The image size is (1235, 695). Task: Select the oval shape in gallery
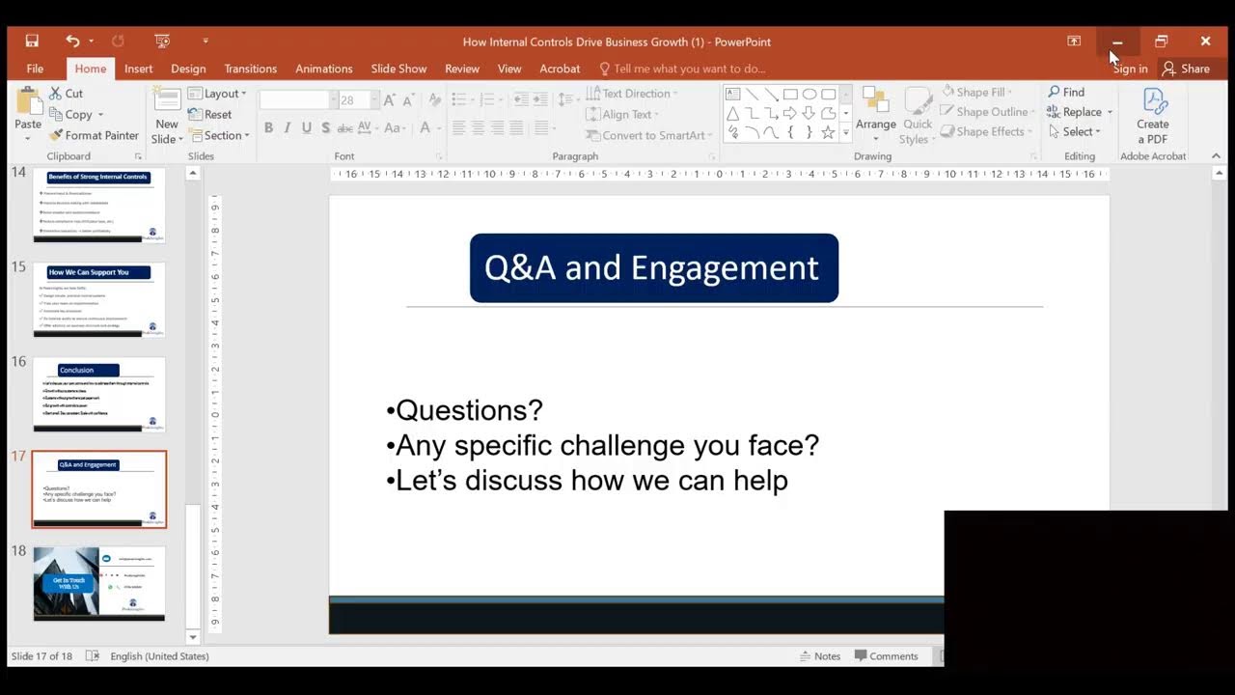tap(810, 94)
